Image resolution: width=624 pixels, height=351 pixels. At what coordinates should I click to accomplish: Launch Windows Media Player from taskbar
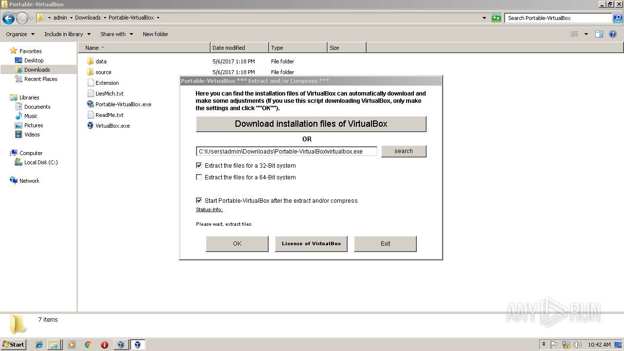(x=72, y=345)
